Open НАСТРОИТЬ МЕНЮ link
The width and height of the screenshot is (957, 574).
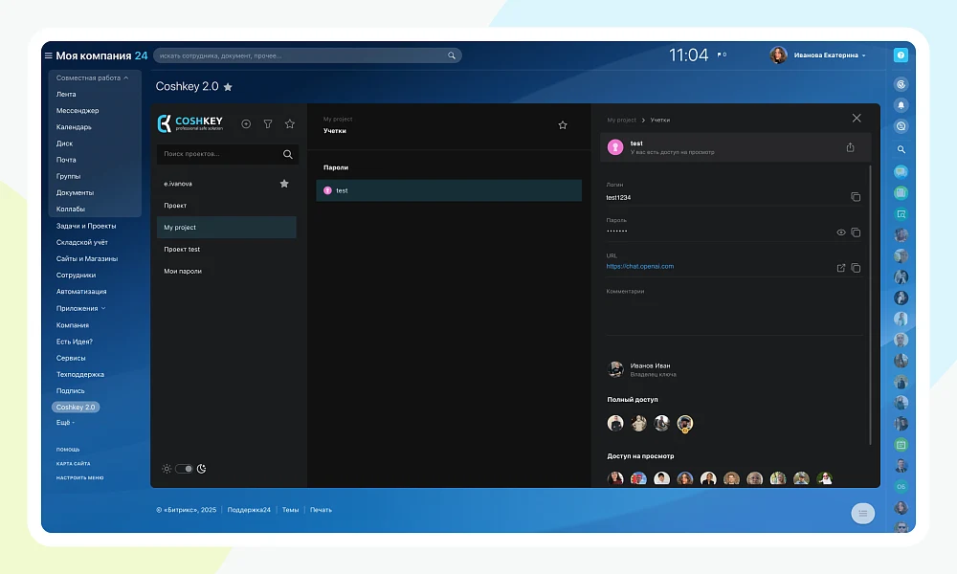click(80, 477)
